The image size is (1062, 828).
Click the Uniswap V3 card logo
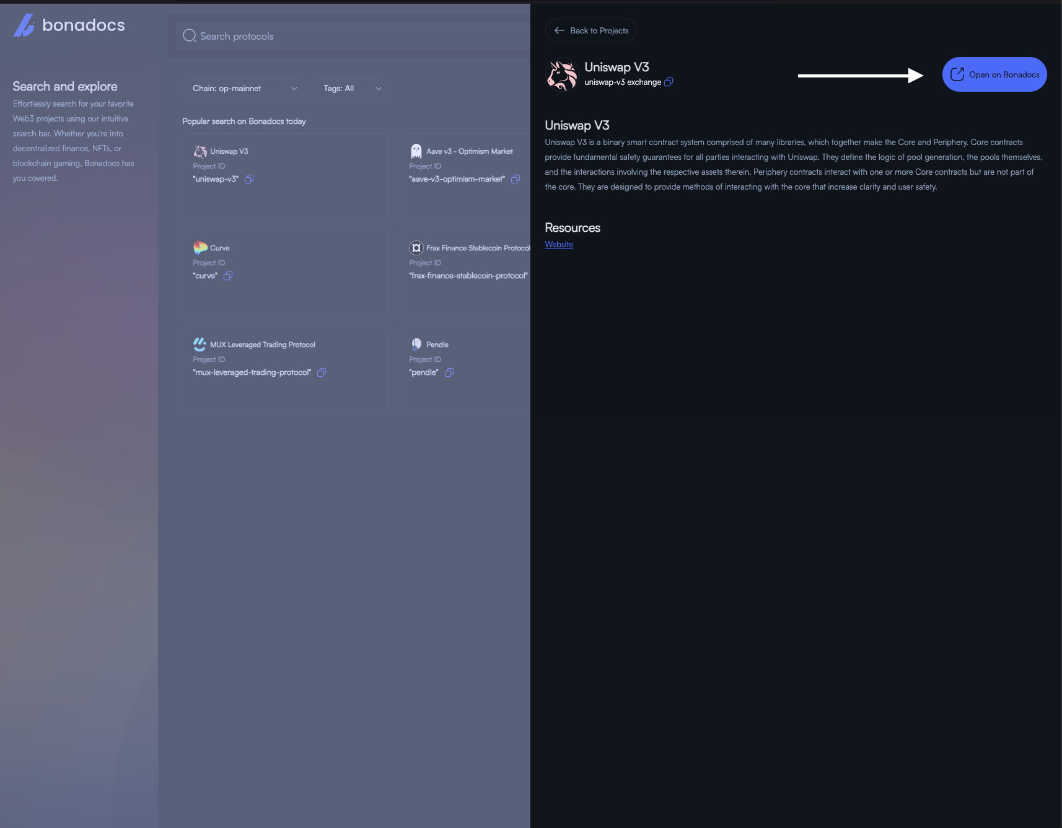(x=200, y=151)
